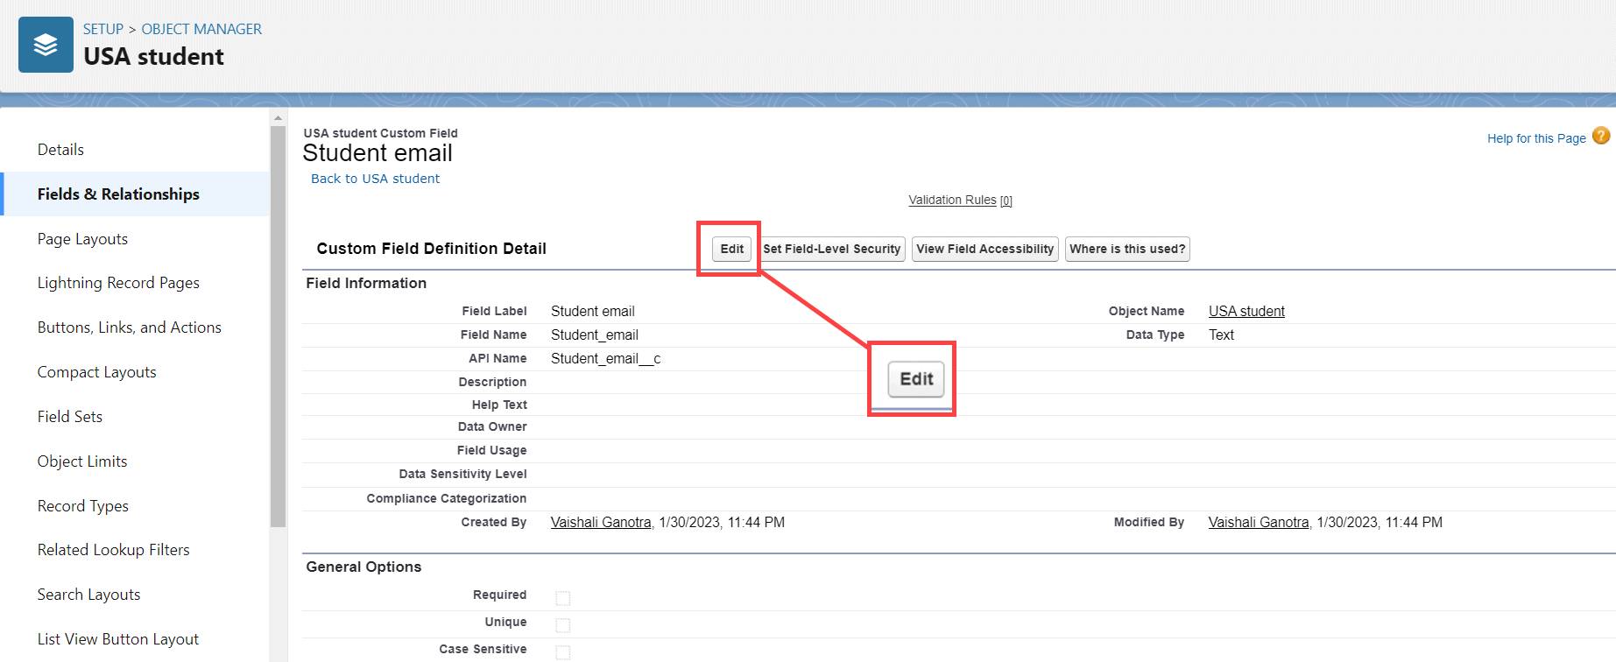Tick the Unique checkbox
Image resolution: width=1616 pixels, height=662 pixels.
click(x=563, y=624)
